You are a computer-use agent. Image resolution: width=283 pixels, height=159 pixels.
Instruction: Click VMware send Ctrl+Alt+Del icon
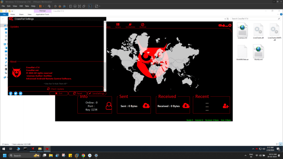click(x=49, y=6)
